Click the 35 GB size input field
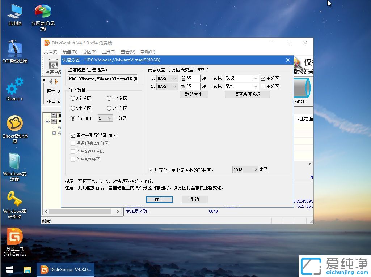371x277 pixels. coord(193,78)
